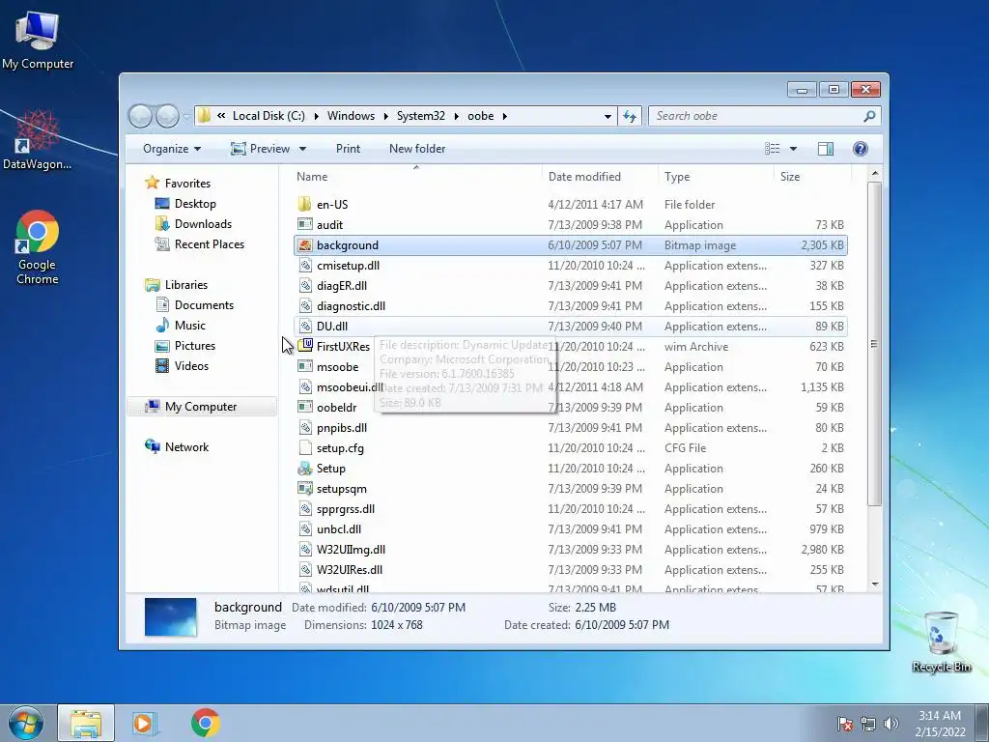Expand the arrow after oobe in breadcrumb

[504, 116]
